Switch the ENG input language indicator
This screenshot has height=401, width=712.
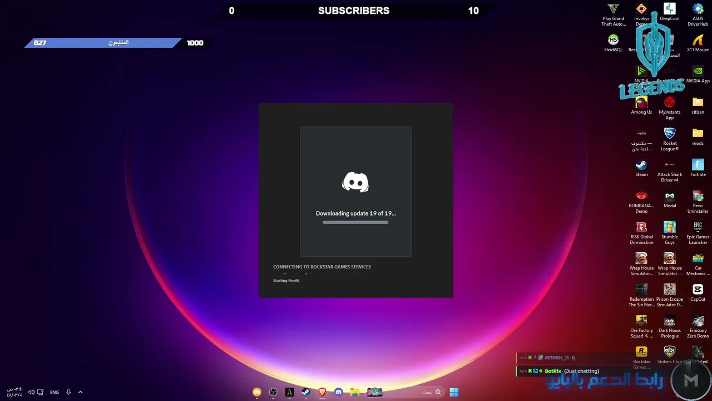click(x=55, y=392)
